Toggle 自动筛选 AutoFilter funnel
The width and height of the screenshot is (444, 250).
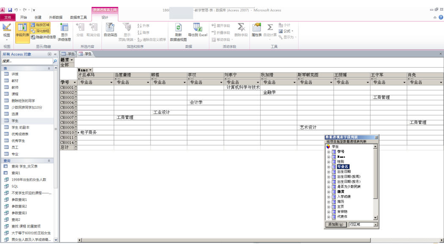(x=110, y=30)
